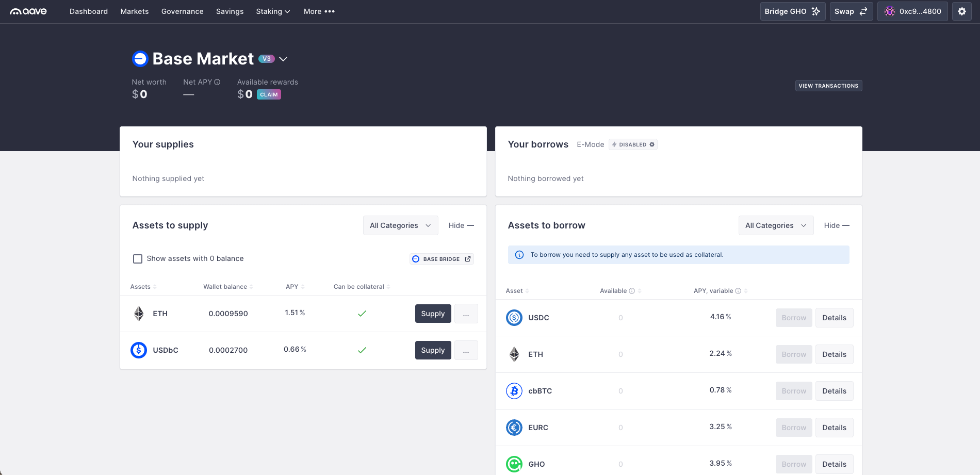Expand the Base Market selector chevron
Screen dimensions: 980x475
coord(283,59)
